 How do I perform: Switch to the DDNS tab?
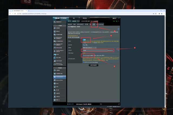tap(94, 24)
